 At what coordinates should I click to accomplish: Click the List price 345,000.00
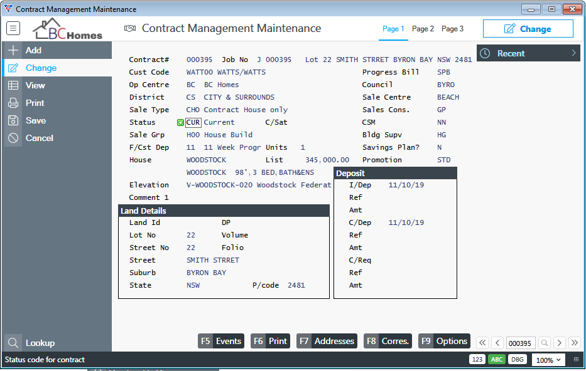pyautogui.click(x=327, y=160)
